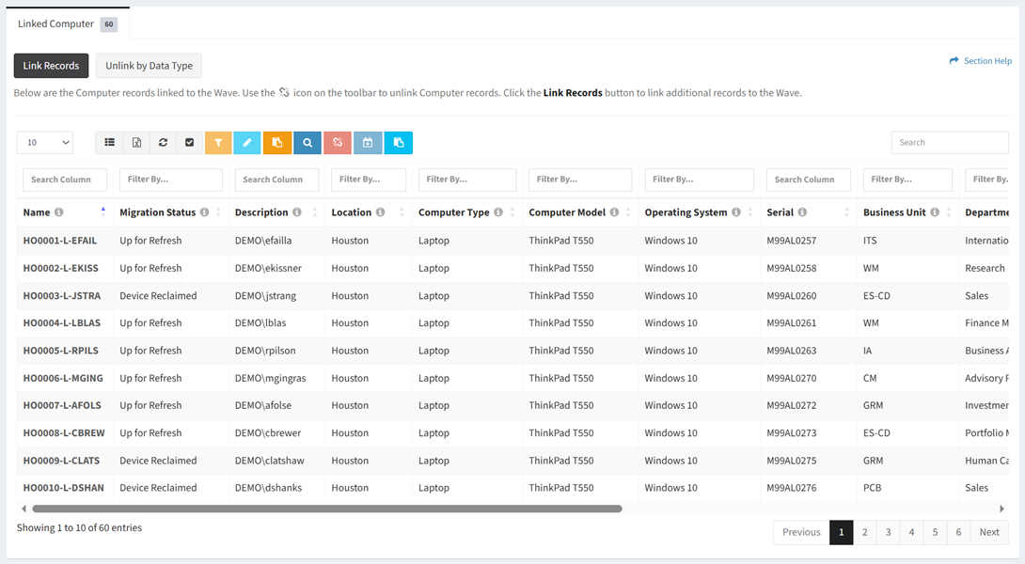Go to page 3 of results
The image size is (1025, 564).
888,532
